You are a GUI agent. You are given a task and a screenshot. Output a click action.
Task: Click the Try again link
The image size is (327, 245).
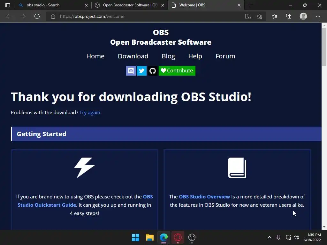pos(90,113)
